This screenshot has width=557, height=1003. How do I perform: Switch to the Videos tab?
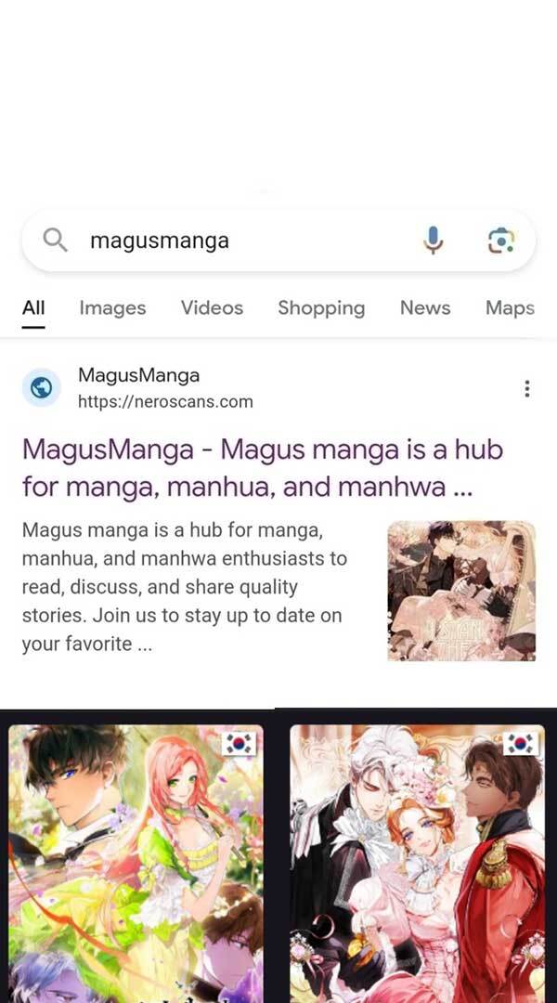point(212,307)
